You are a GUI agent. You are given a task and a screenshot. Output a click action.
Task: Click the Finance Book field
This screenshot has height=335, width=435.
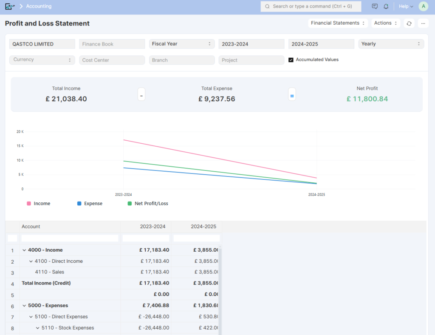[112, 44]
